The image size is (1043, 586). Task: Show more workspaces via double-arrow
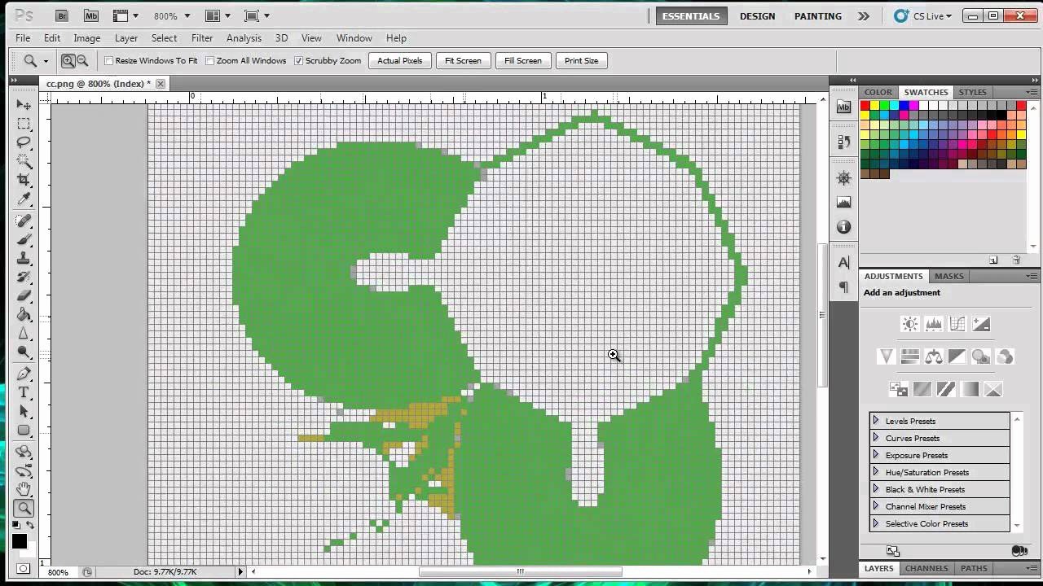click(864, 15)
